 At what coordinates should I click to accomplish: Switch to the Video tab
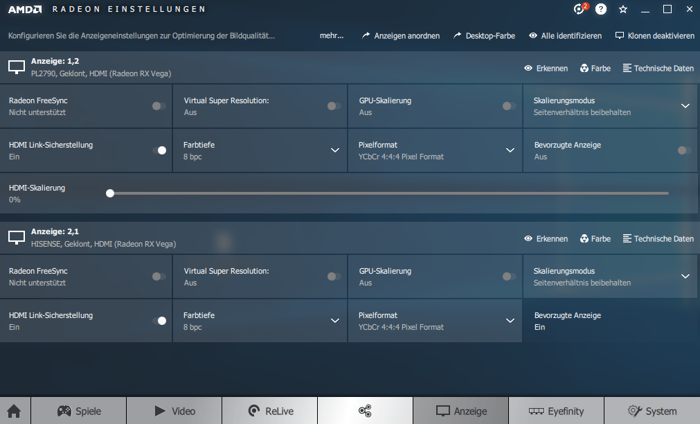[x=174, y=411]
